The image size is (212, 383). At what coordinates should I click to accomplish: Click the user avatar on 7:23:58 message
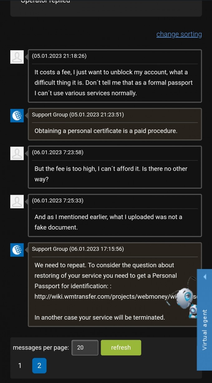pyautogui.click(x=17, y=153)
